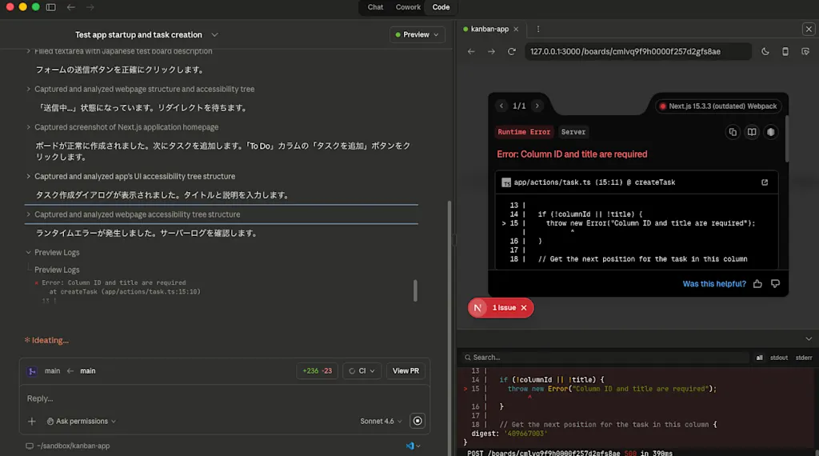The height and width of the screenshot is (456, 819).
Task: Switch to the Cowork tab
Action: coord(408,7)
